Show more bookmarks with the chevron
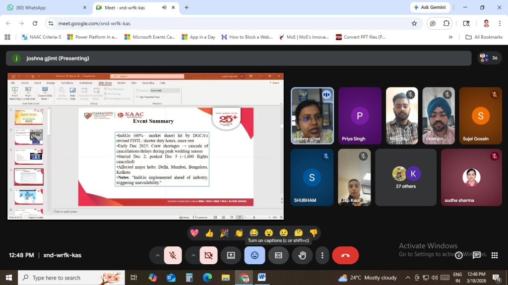The width and height of the screenshot is (508, 285). [450, 37]
